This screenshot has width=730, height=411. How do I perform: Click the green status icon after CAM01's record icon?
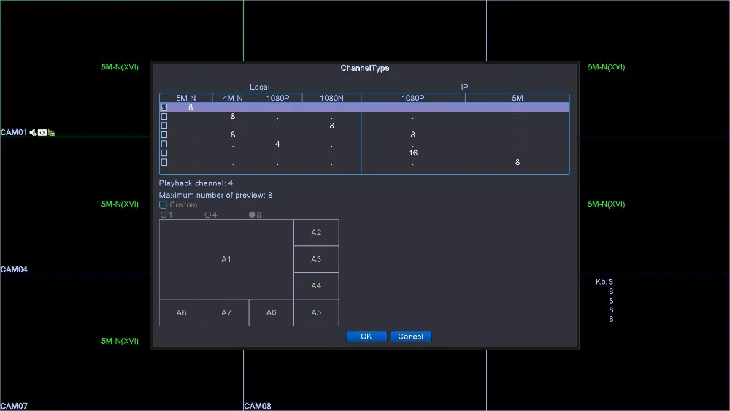51,133
